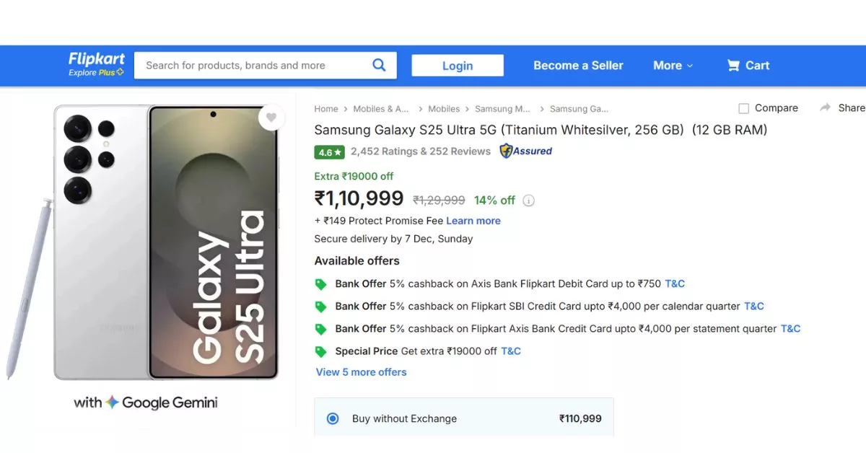
Task: Select the Buy without Exchange option
Action: click(332, 418)
